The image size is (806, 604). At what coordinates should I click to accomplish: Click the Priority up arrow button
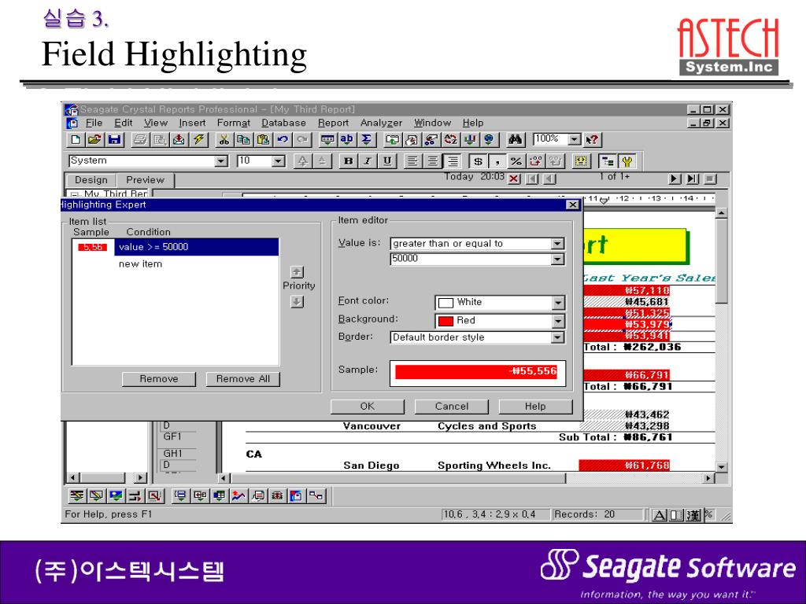coord(297,271)
